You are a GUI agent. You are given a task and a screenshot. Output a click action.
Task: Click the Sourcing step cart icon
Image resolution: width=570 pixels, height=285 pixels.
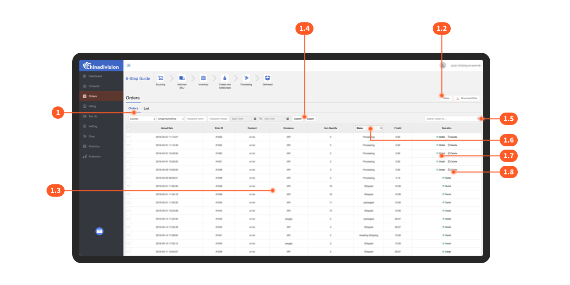point(161,78)
